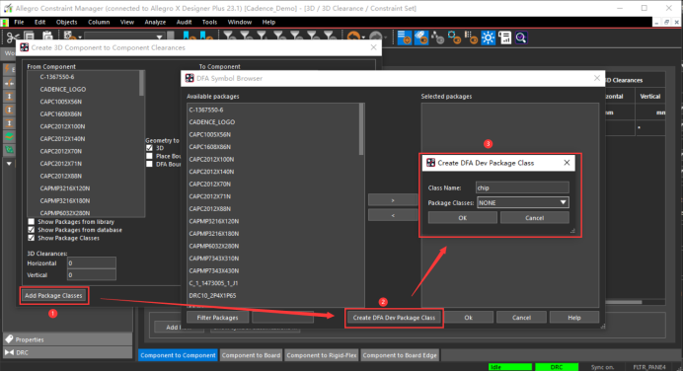683x372 pixels.
Task: Toggle the DFA Bou geometry checkbox
Action: point(149,164)
